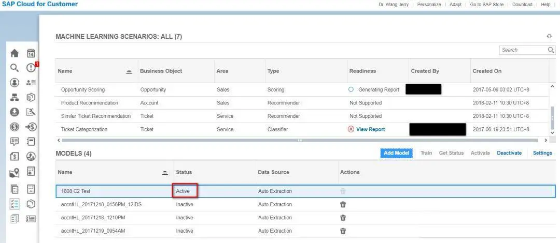Click the scenarios scroll-down arrow
The height and width of the screenshot is (243, 560).
click(553, 132)
